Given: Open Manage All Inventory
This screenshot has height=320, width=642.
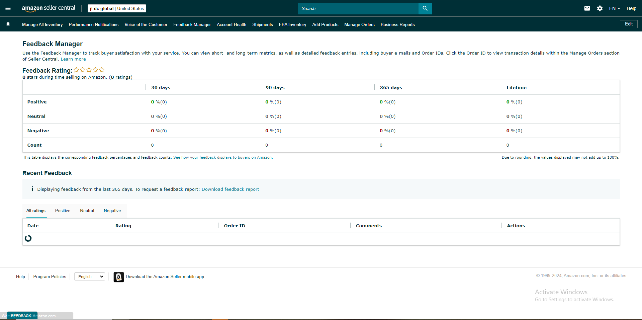Looking at the screenshot, I should [x=42, y=24].
